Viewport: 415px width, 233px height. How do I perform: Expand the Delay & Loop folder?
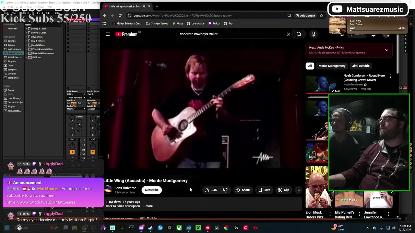tap(27, 28)
